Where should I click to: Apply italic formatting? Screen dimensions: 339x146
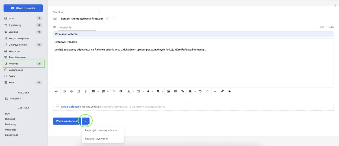(x=86, y=91)
